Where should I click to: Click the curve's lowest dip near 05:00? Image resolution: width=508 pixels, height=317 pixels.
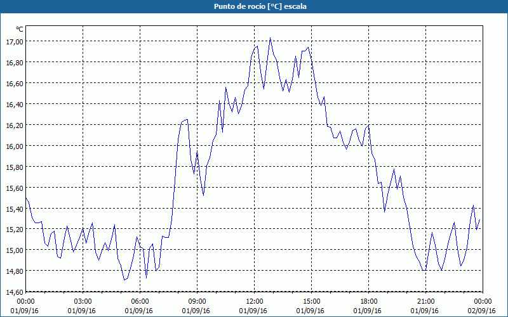(124, 280)
